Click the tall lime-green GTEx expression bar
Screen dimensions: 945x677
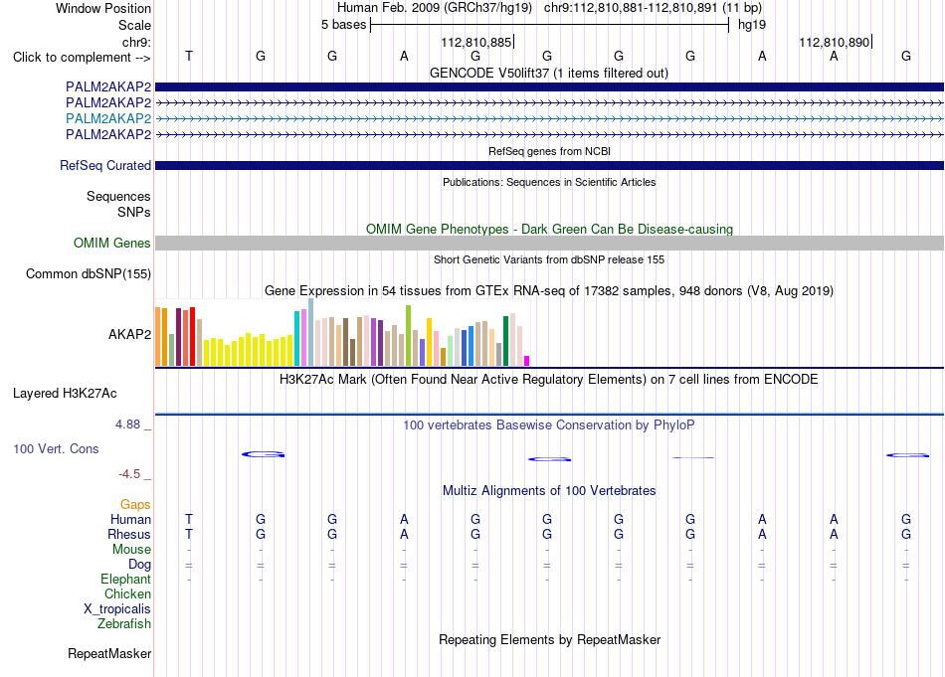coord(408,335)
